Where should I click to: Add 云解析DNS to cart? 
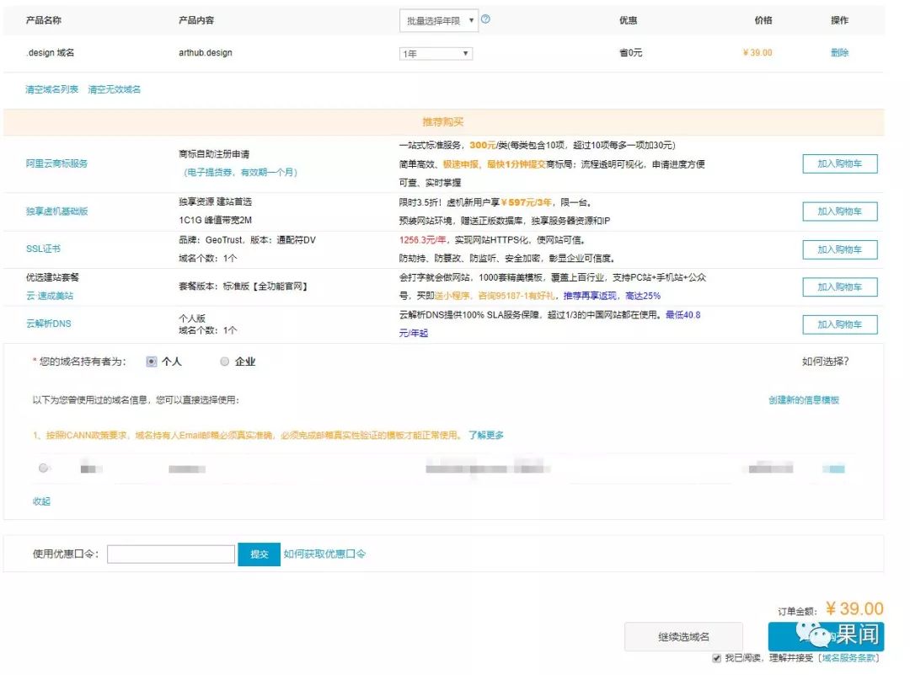[x=839, y=324]
